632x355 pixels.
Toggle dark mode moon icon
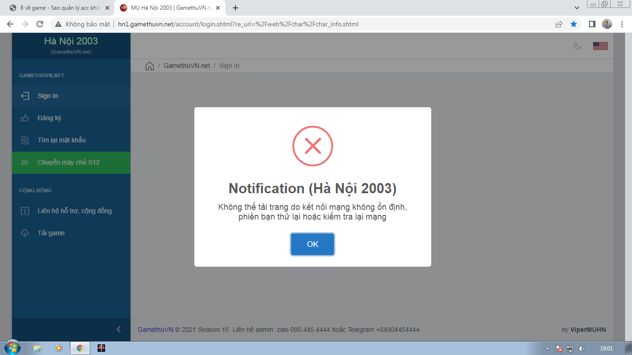pos(577,46)
